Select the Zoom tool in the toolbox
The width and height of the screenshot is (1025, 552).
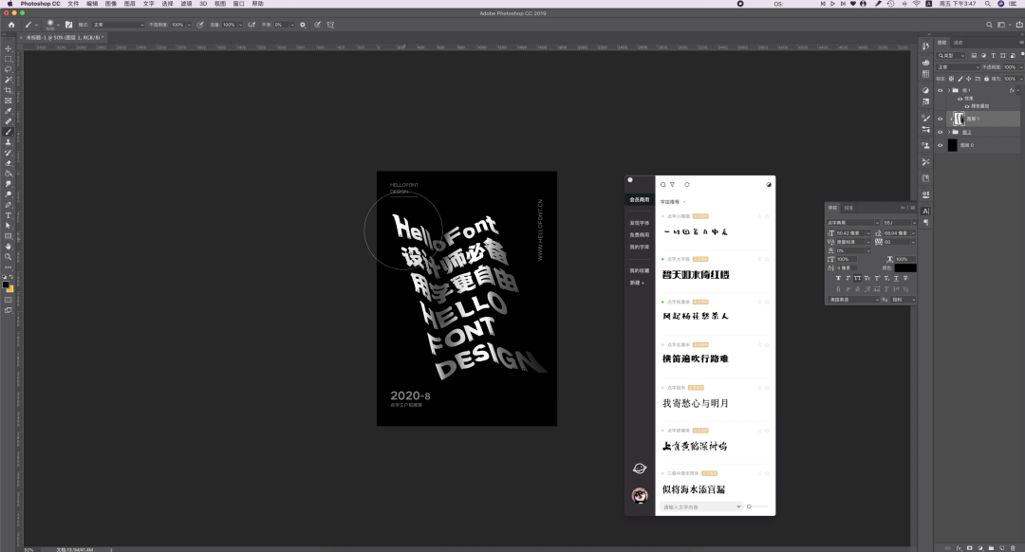coord(9,256)
